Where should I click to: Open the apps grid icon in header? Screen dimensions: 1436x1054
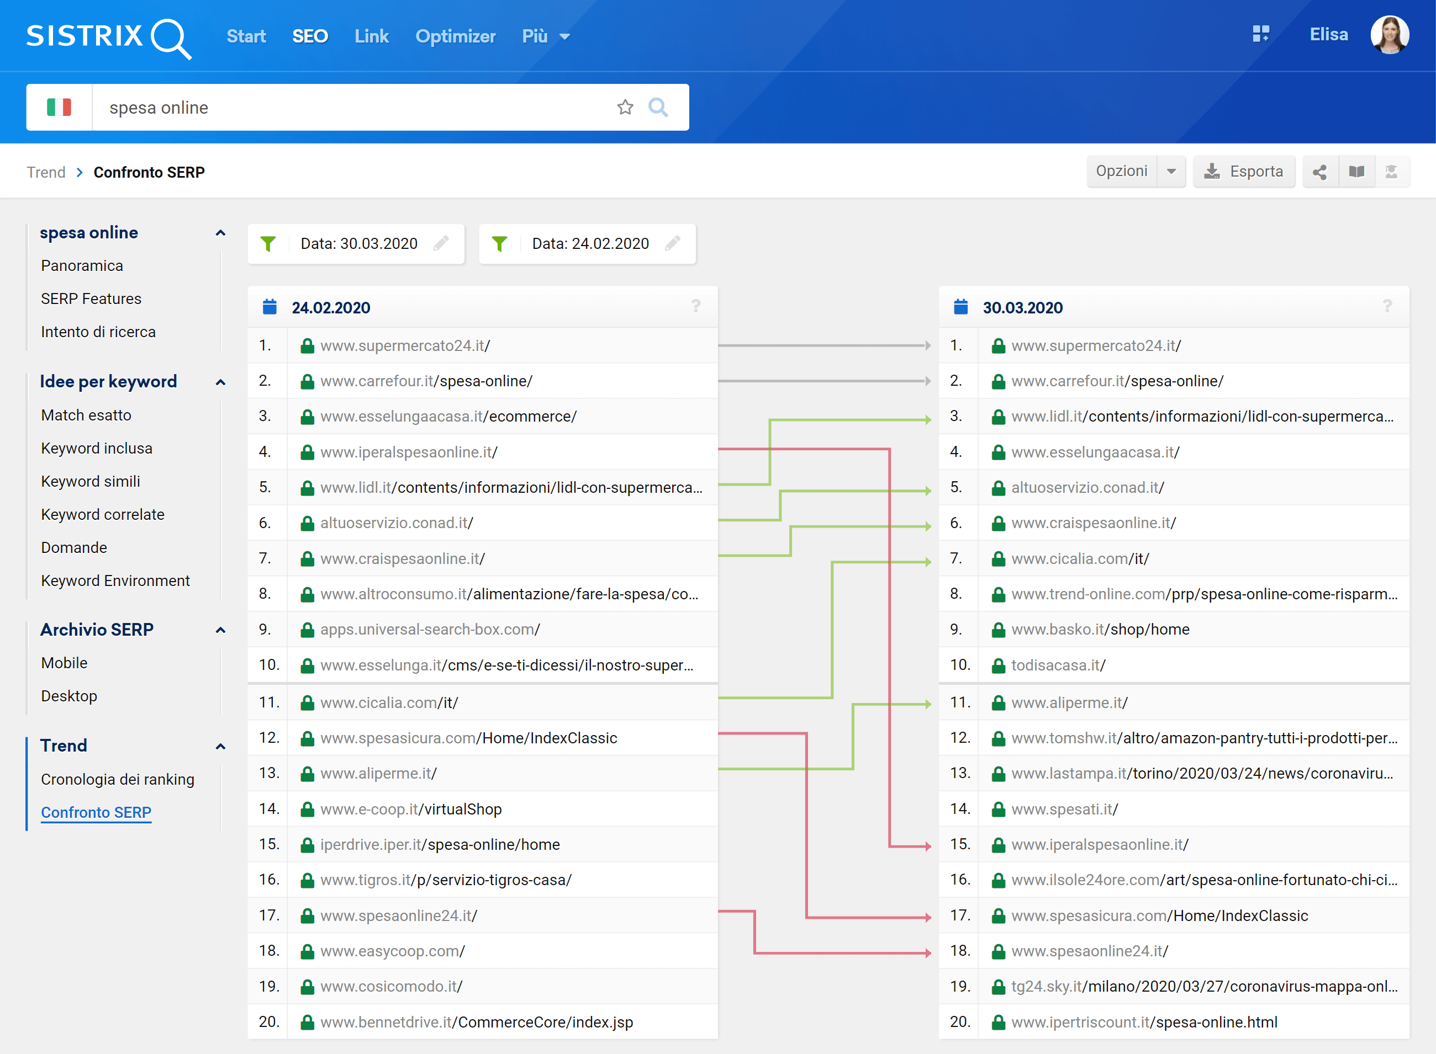[1260, 34]
